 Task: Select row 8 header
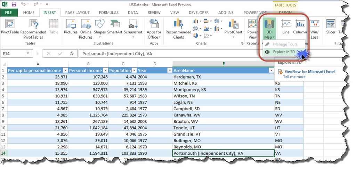click(x=3, y=115)
